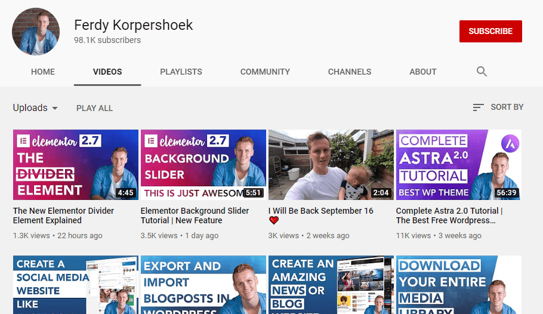Click 1.3K views 22 hours ago text
This screenshot has width=543, height=314.
(57, 236)
